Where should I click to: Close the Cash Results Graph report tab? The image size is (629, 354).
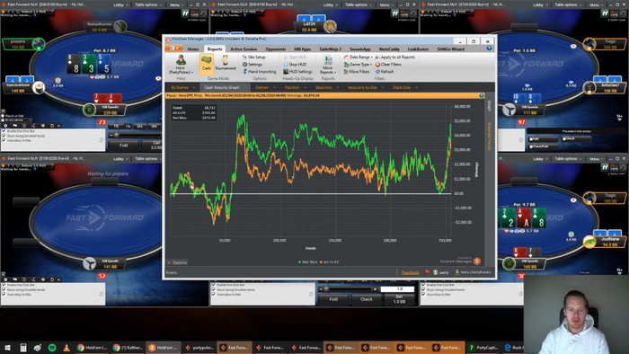click(245, 87)
